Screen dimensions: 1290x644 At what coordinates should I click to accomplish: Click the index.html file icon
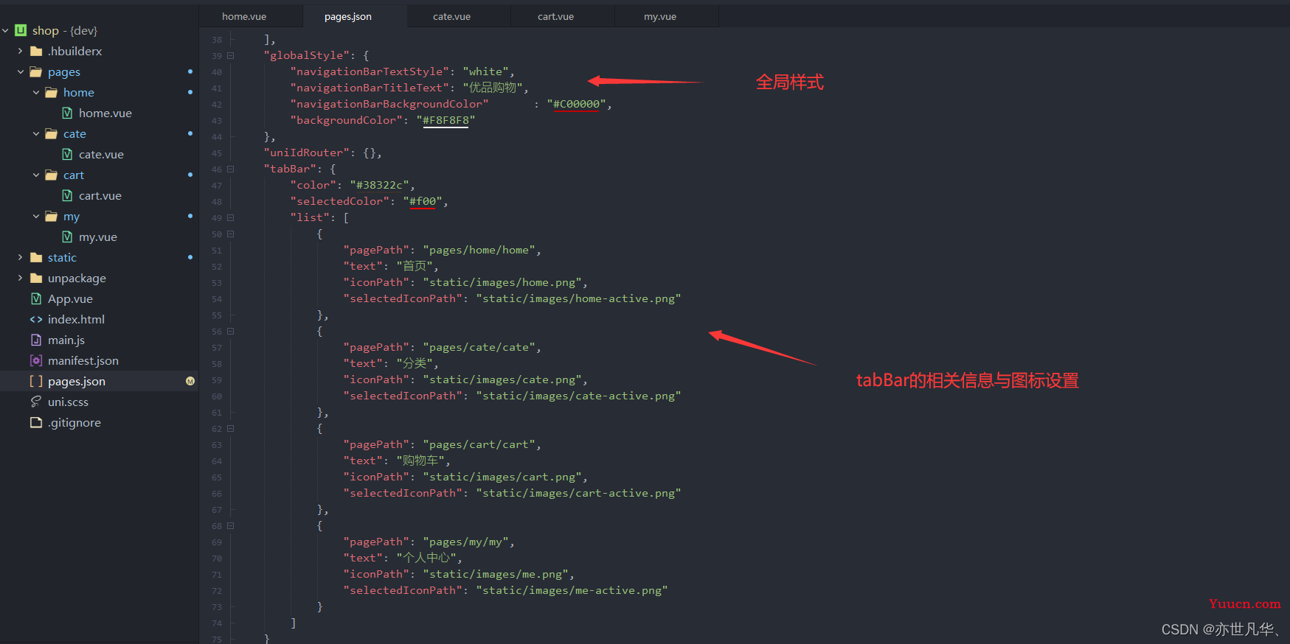tap(36, 319)
